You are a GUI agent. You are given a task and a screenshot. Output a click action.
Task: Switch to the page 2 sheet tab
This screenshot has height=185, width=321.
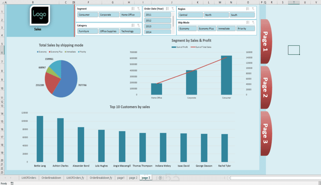click(133, 178)
